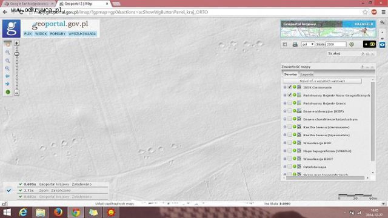
Task: Select the magnifier zoom-in tool
Action: coord(7,53)
